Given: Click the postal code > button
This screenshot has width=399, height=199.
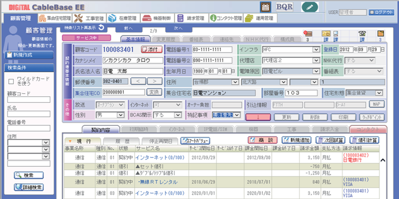Looking at the screenshot, I should [155, 81].
